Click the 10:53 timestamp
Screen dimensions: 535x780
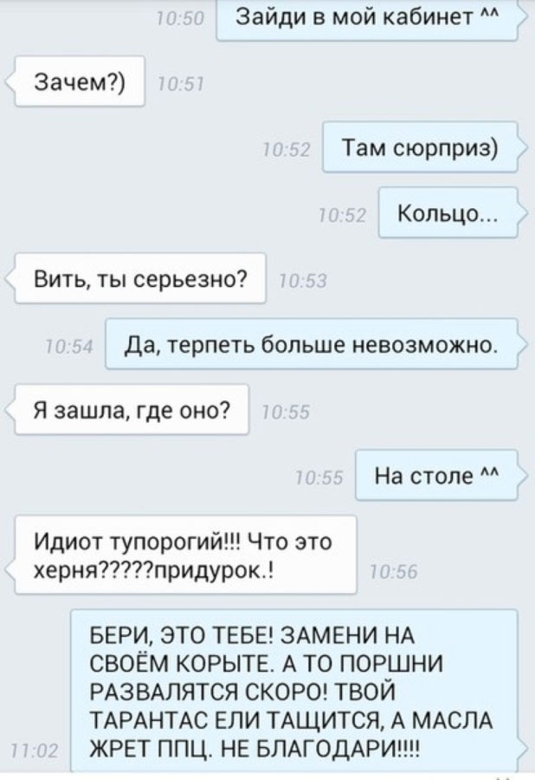[303, 282]
